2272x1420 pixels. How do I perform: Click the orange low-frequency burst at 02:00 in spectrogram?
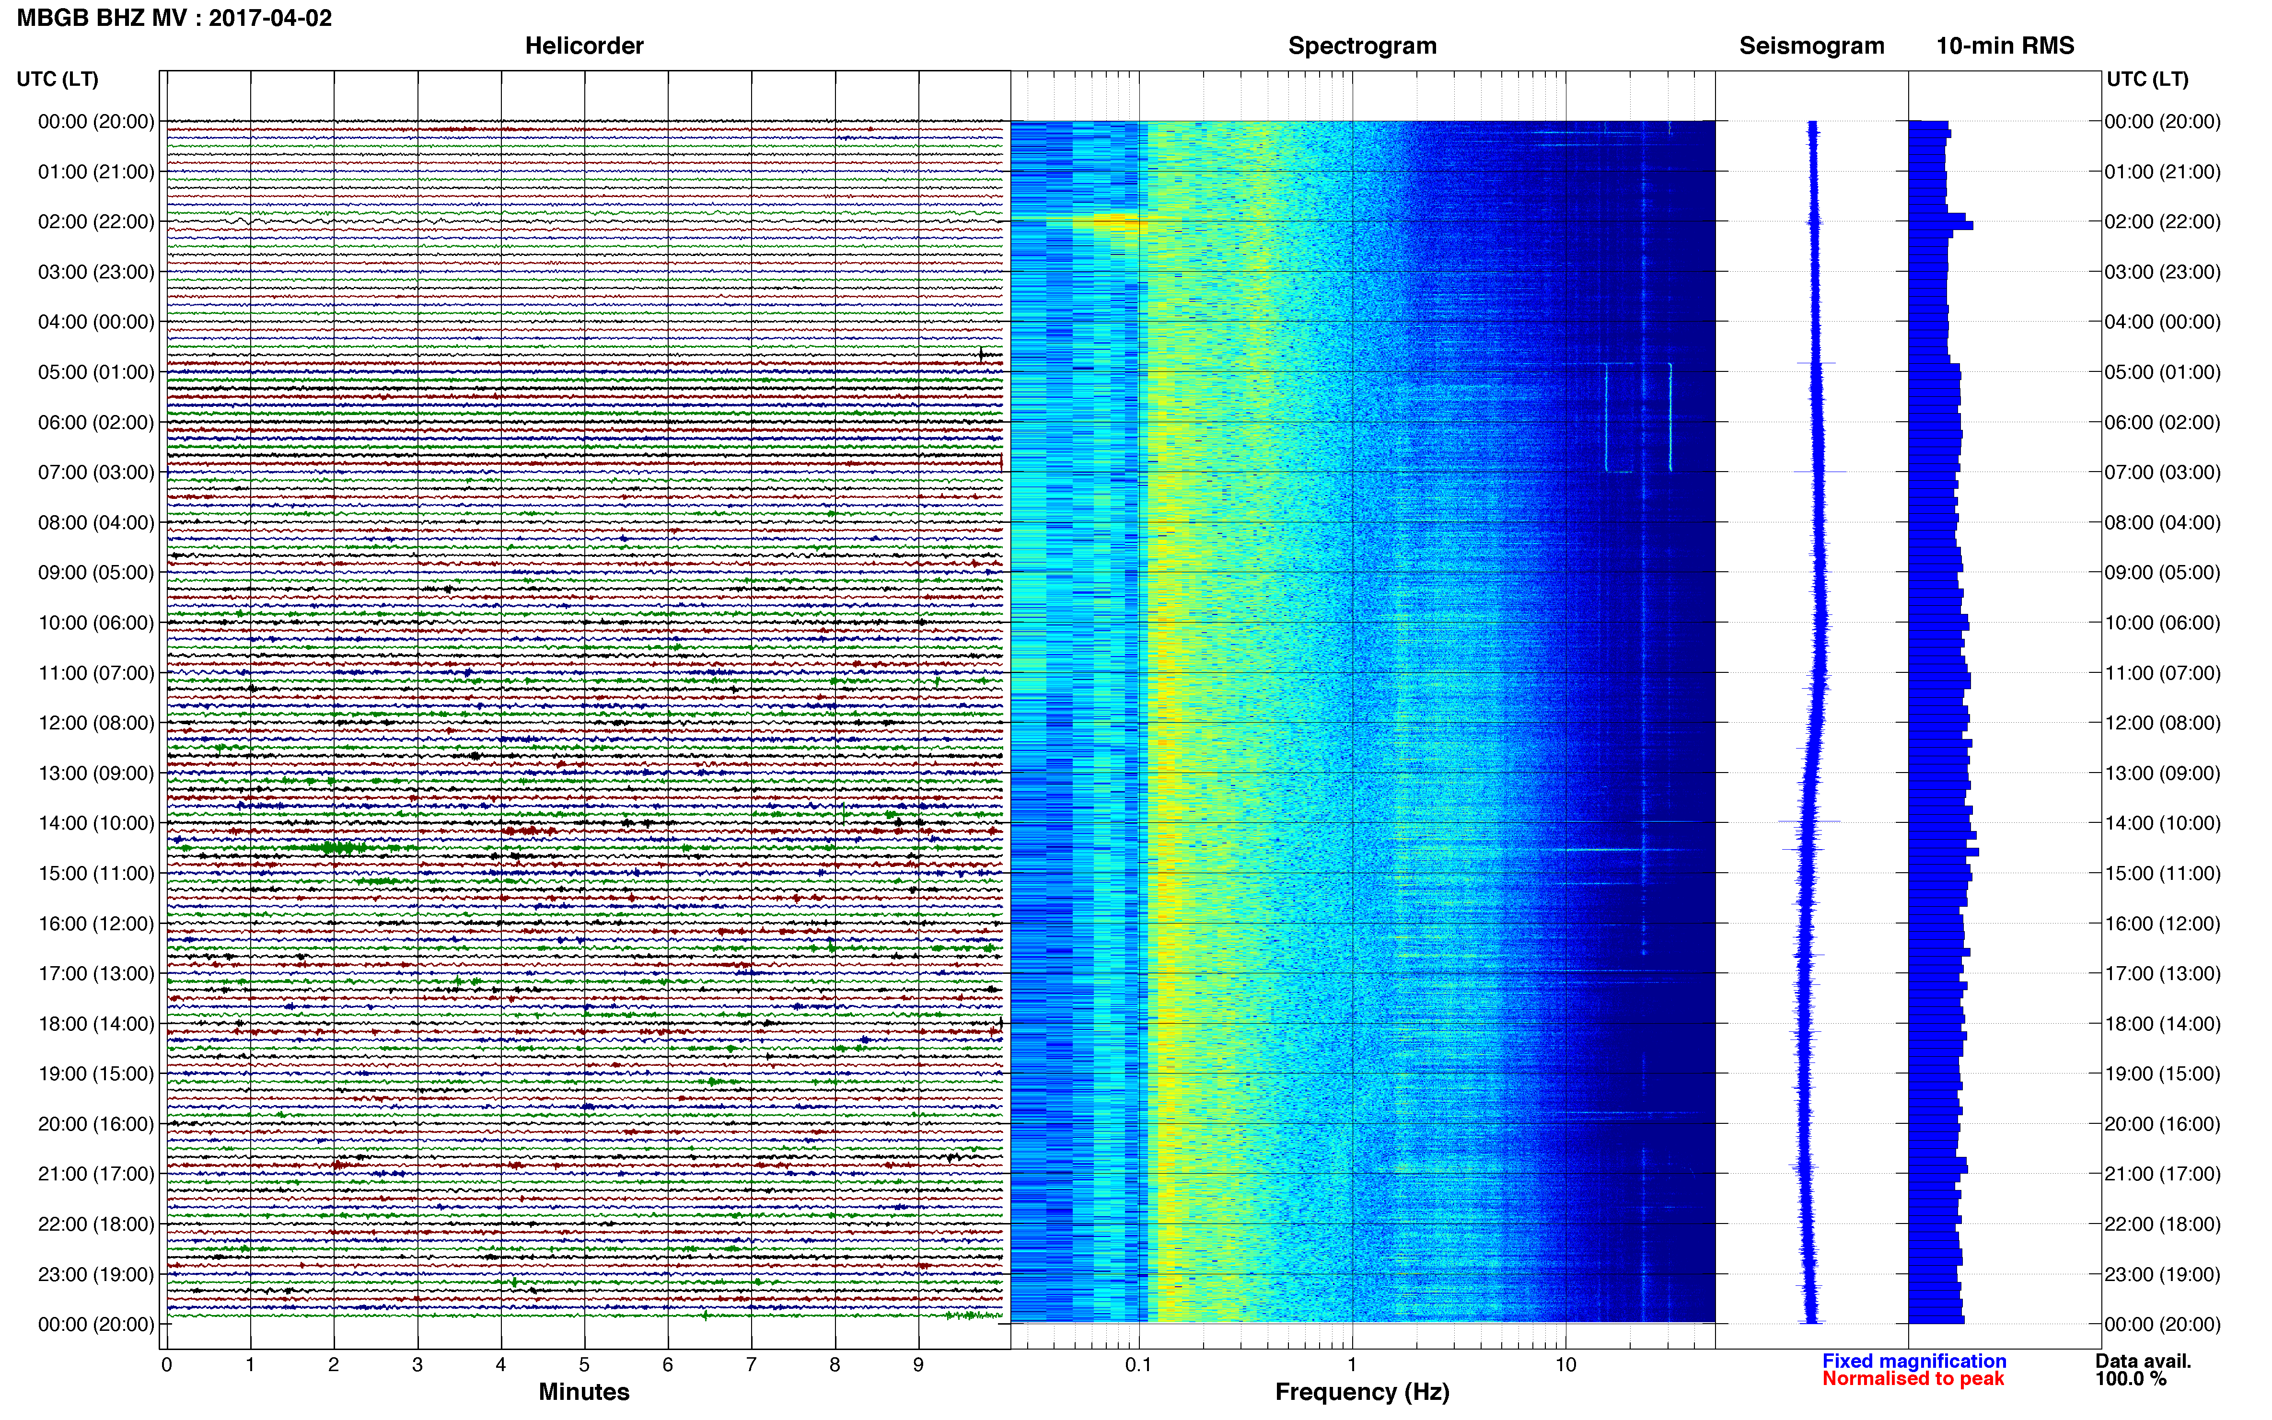tap(1109, 222)
